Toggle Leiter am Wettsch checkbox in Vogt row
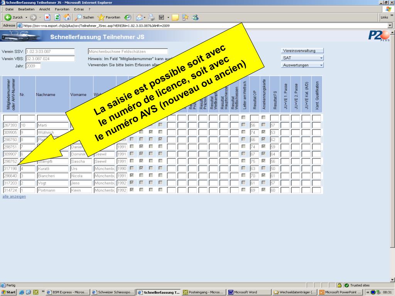 (x=243, y=182)
